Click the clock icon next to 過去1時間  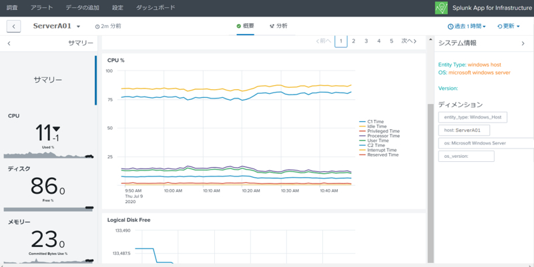point(450,26)
